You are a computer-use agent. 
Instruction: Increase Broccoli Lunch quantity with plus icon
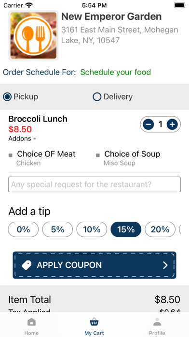pos(172,124)
